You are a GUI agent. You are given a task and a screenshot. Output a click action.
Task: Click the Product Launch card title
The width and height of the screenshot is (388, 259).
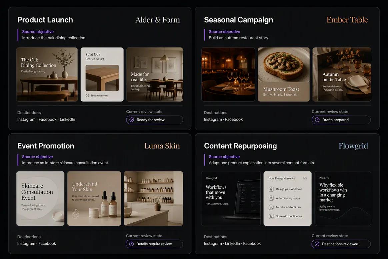(x=45, y=20)
